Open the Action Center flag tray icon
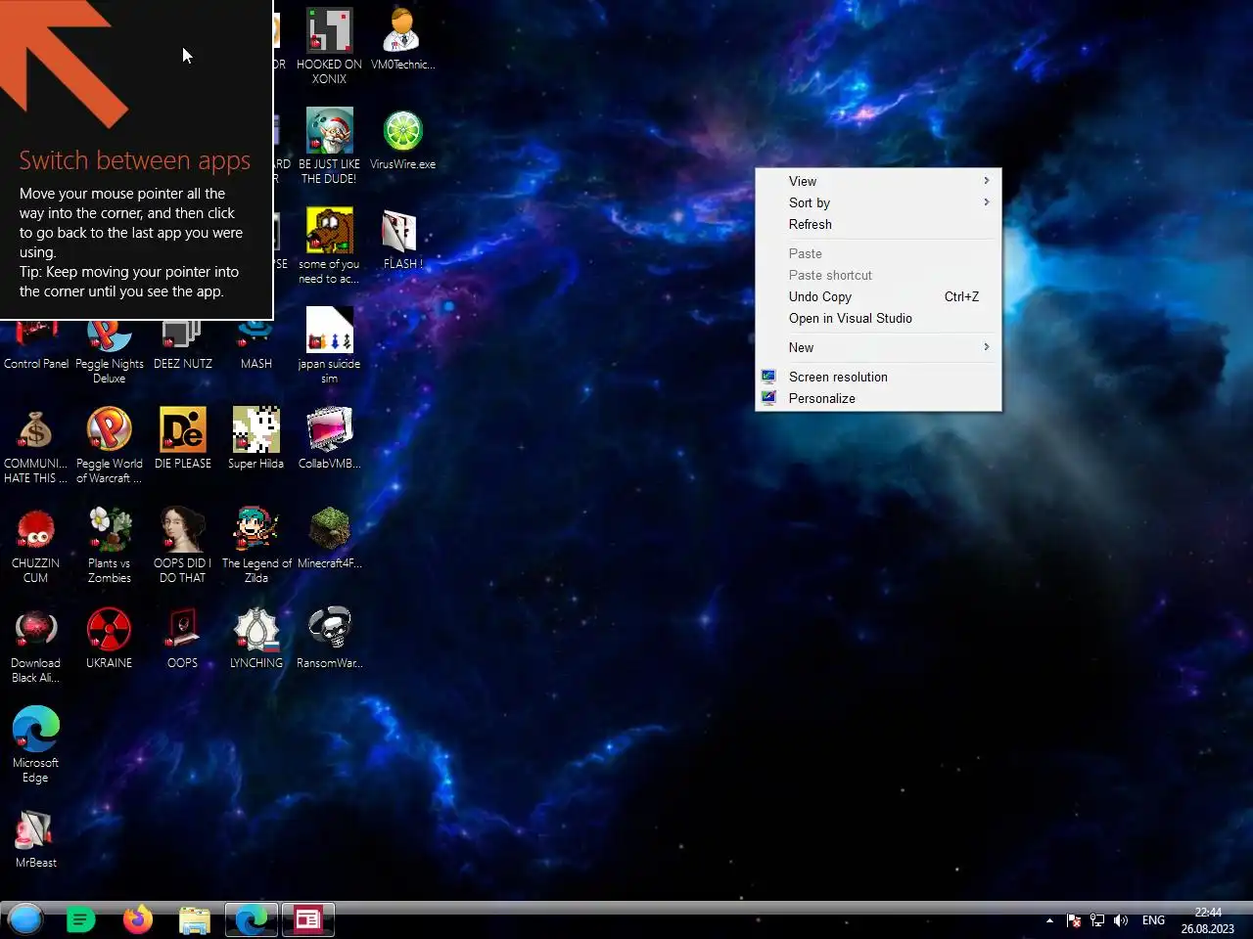1253x939 pixels. click(x=1074, y=920)
